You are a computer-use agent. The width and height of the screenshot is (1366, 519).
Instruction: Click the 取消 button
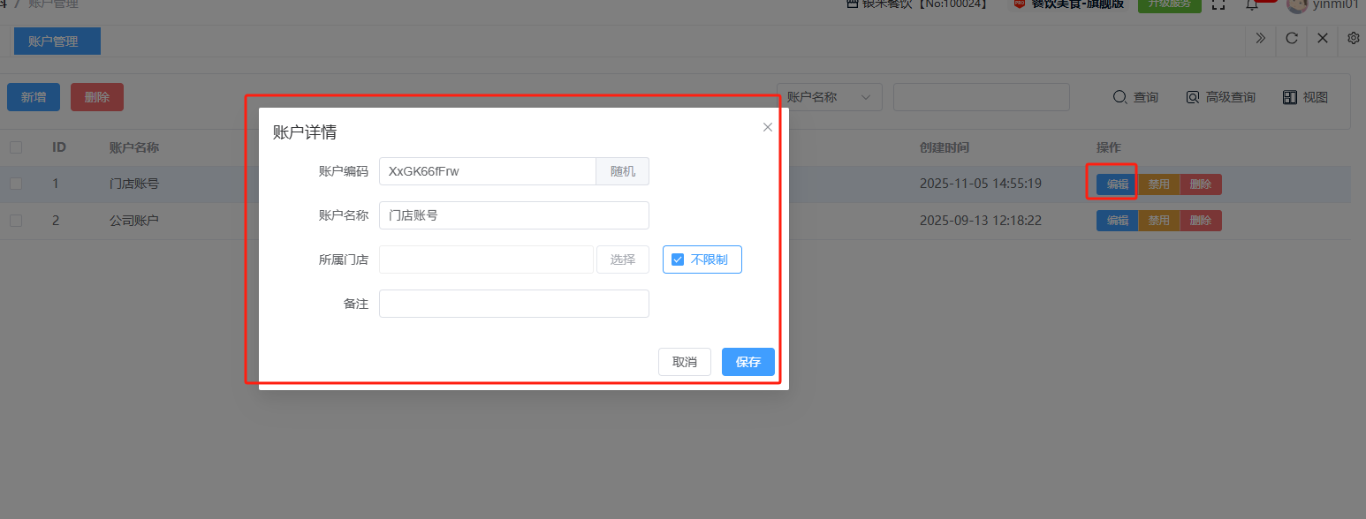tap(684, 362)
